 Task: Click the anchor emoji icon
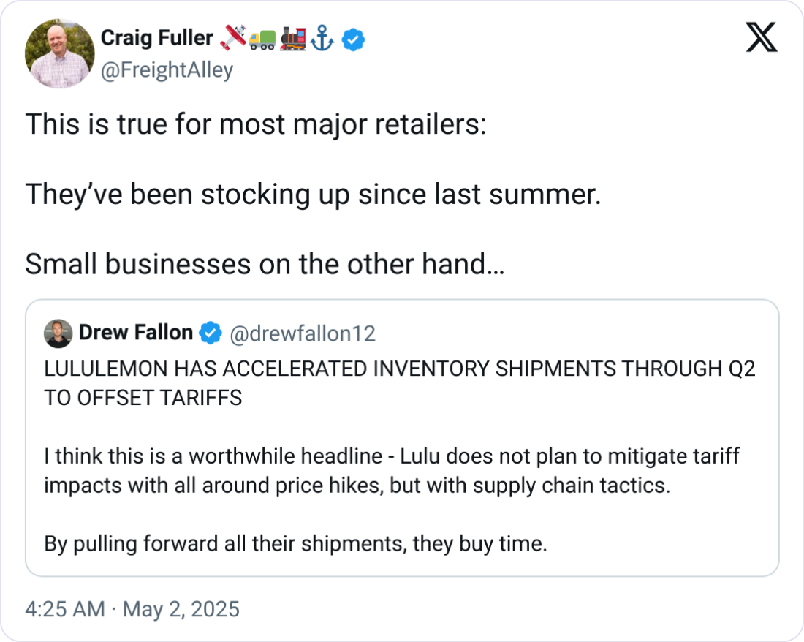(x=322, y=39)
